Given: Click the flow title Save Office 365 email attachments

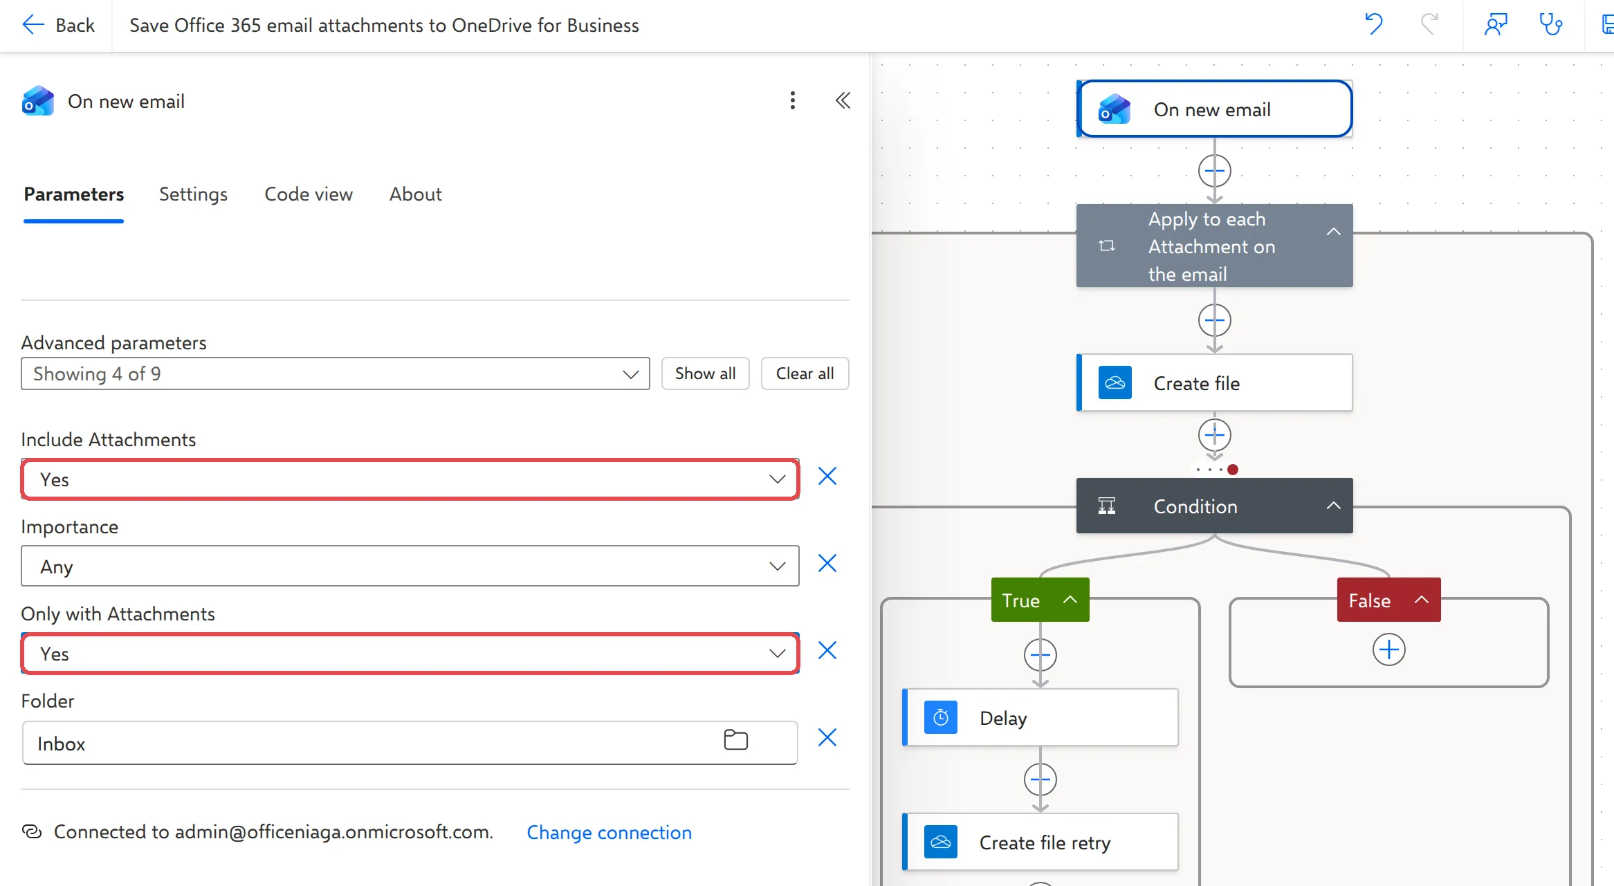Looking at the screenshot, I should 384,26.
